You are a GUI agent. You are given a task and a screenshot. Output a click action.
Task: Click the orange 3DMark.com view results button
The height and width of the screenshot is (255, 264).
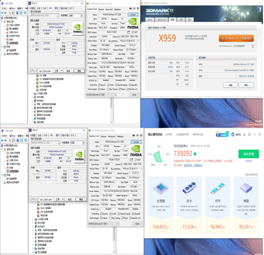coord(236,38)
